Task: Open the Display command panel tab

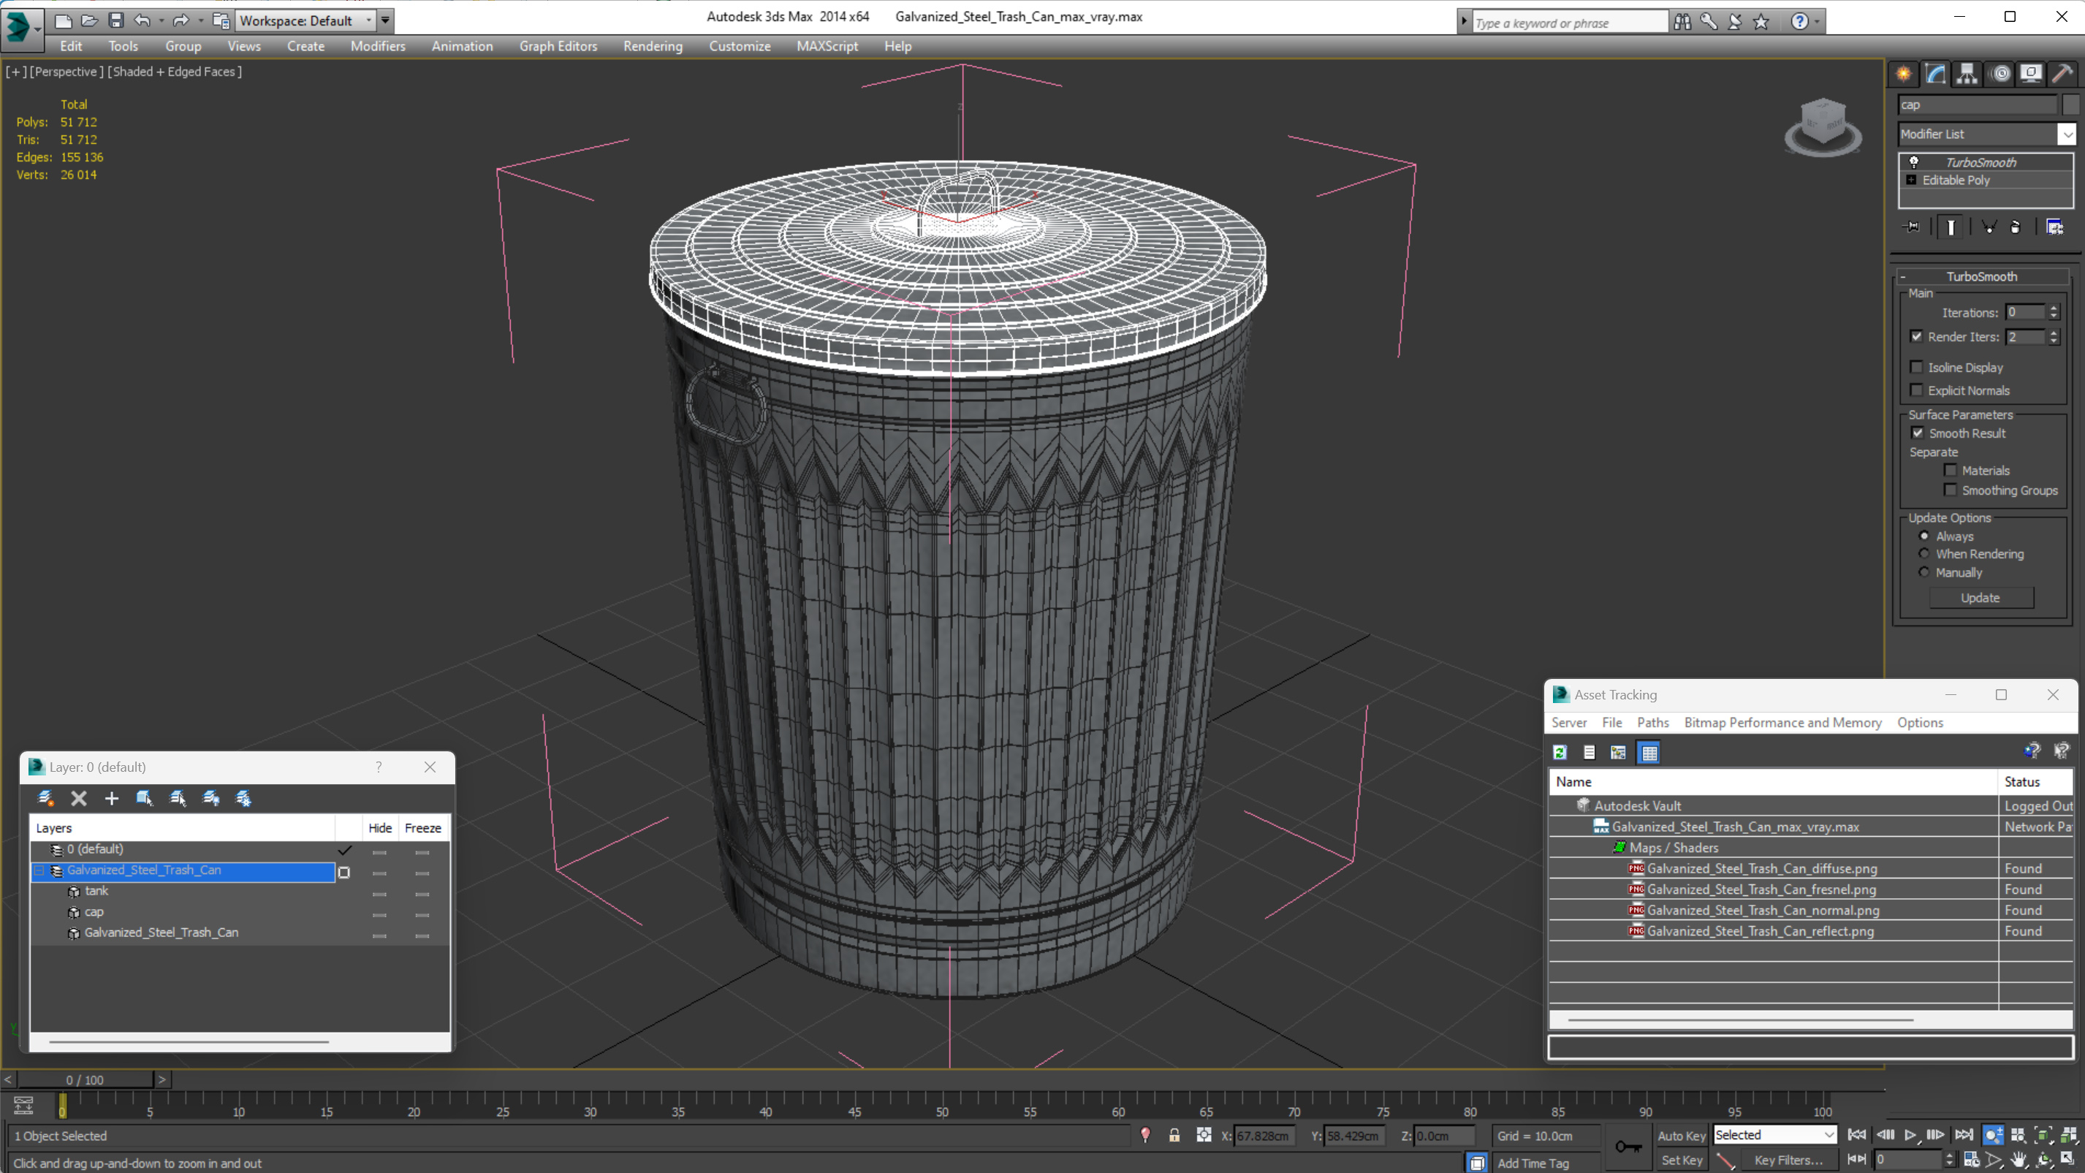Action: click(2031, 74)
